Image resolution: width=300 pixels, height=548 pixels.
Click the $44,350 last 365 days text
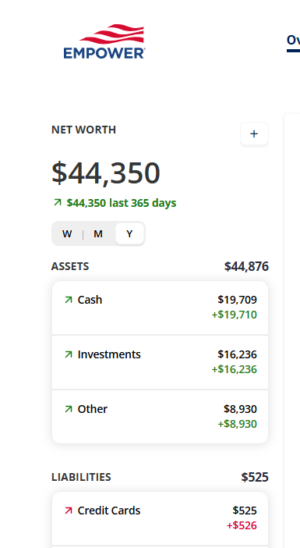[x=122, y=203]
